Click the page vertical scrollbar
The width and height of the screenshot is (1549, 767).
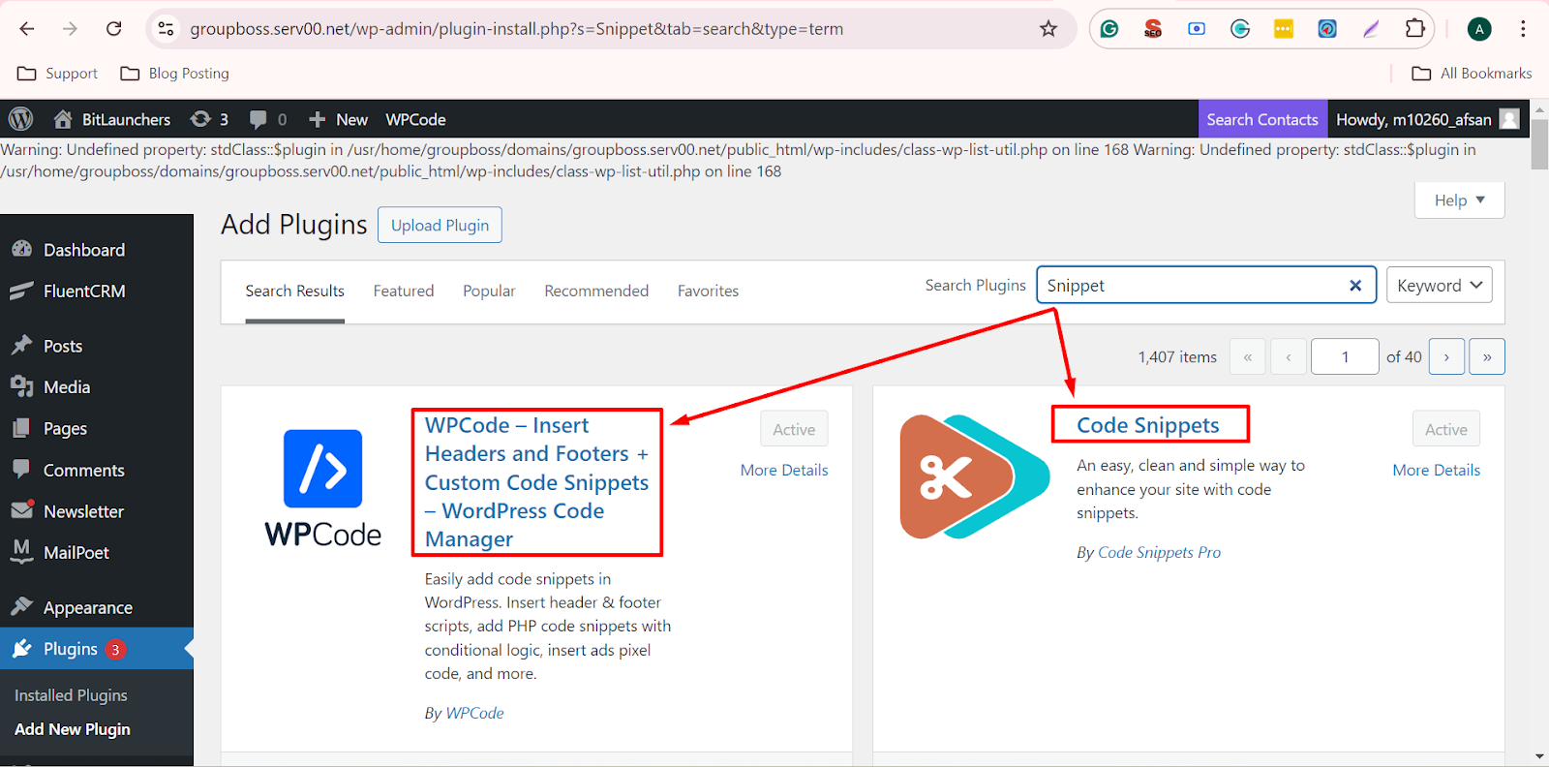pyautogui.click(x=1539, y=142)
